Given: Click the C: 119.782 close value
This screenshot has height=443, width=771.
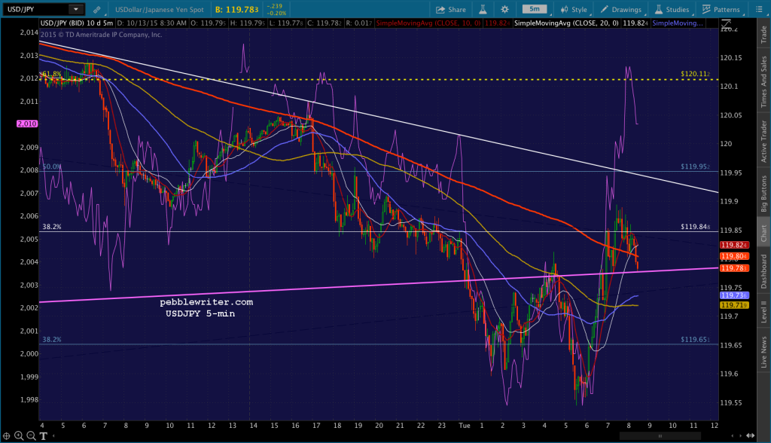Looking at the screenshot, I should pyautogui.click(x=325, y=23).
